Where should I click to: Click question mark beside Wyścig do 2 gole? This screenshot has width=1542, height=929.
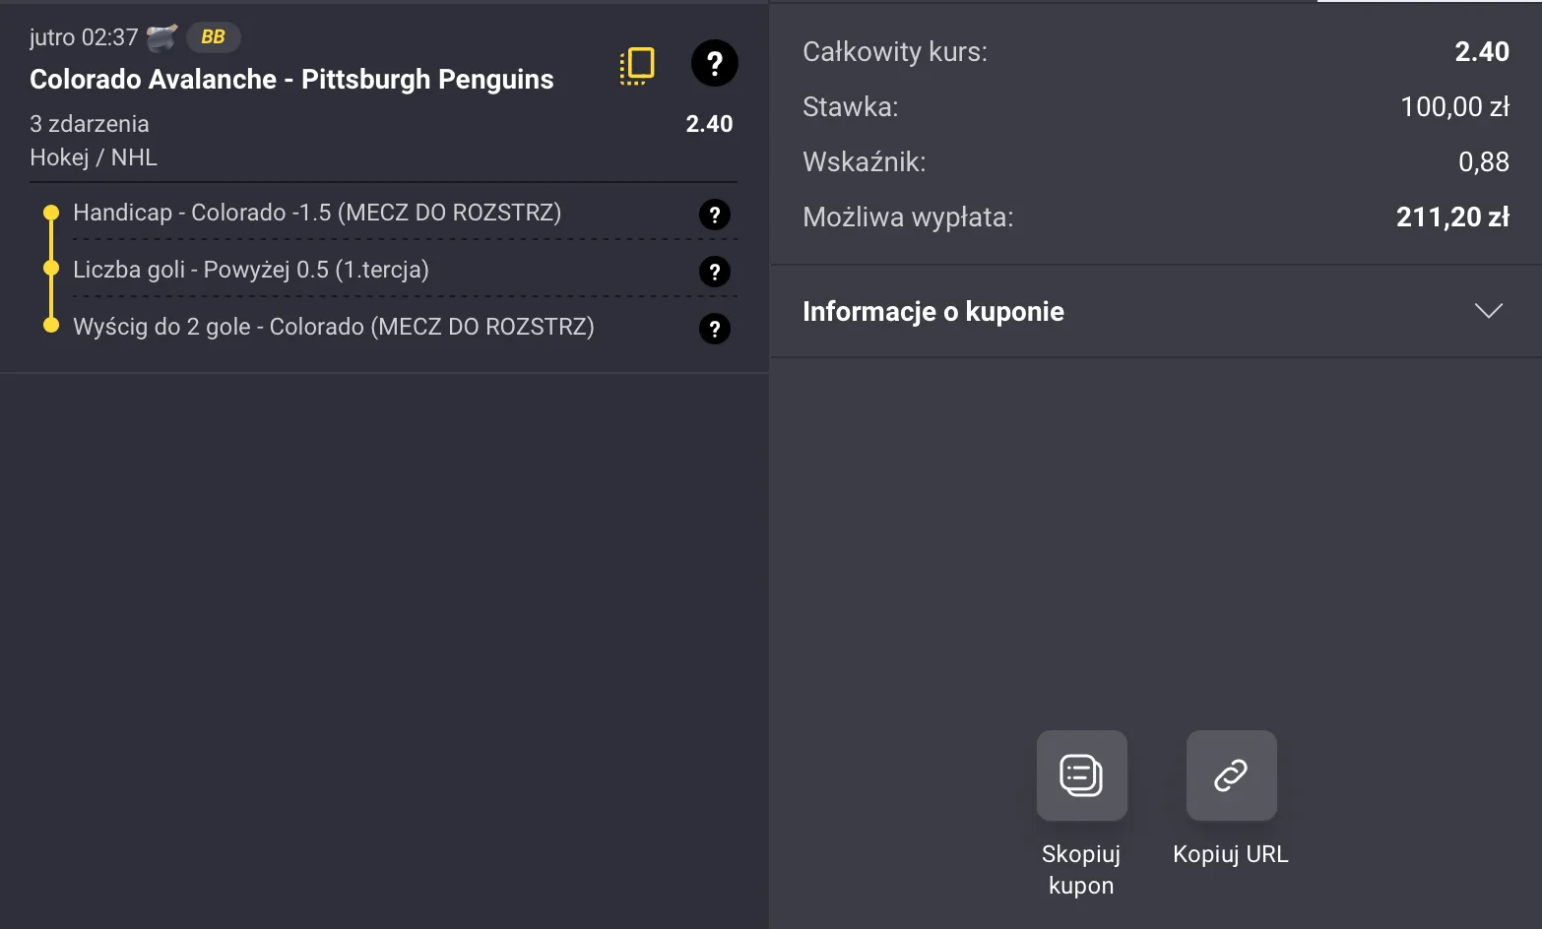point(714,329)
